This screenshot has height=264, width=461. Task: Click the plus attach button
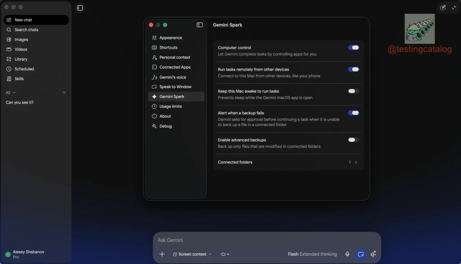click(x=162, y=254)
